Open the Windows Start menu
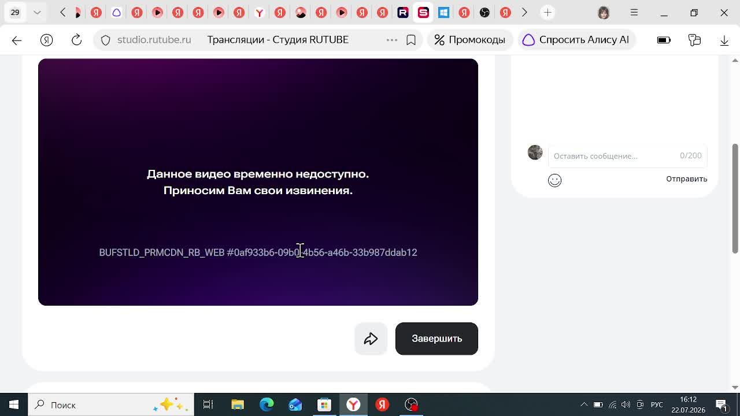 pyautogui.click(x=14, y=404)
